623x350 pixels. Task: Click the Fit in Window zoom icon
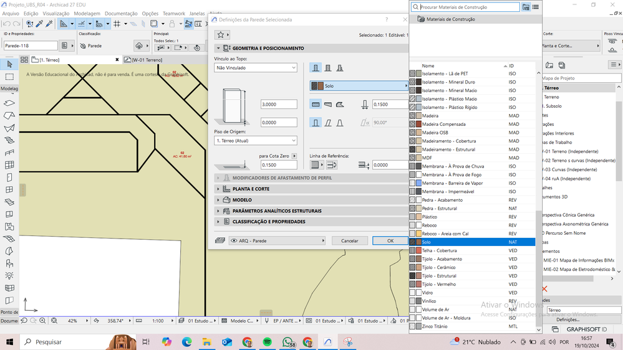54,321
